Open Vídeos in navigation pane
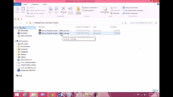The image size is (173, 97). (23, 57)
